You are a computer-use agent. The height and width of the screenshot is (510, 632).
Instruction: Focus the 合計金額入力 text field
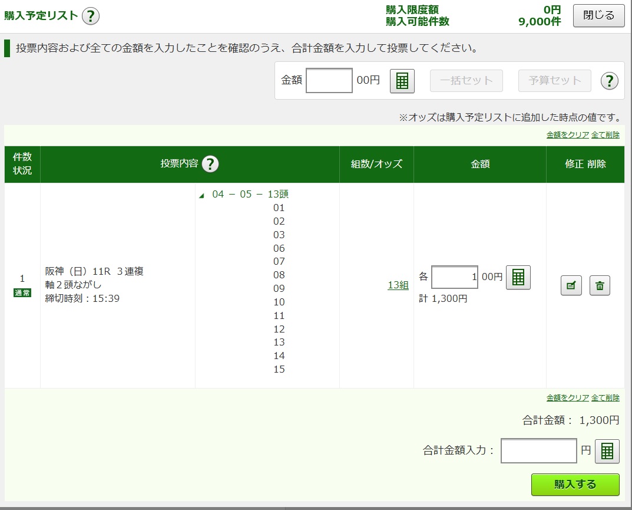click(x=538, y=451)
